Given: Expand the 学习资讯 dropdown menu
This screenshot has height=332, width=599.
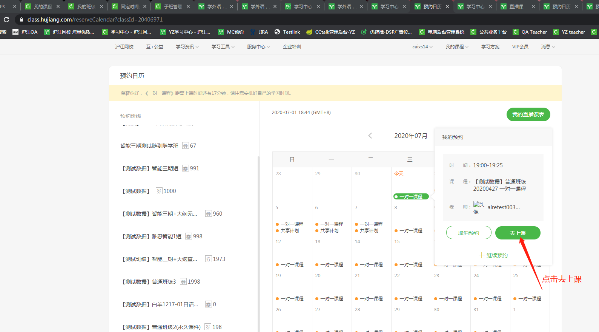Looking at the screenshot, I should coord(187,47).
